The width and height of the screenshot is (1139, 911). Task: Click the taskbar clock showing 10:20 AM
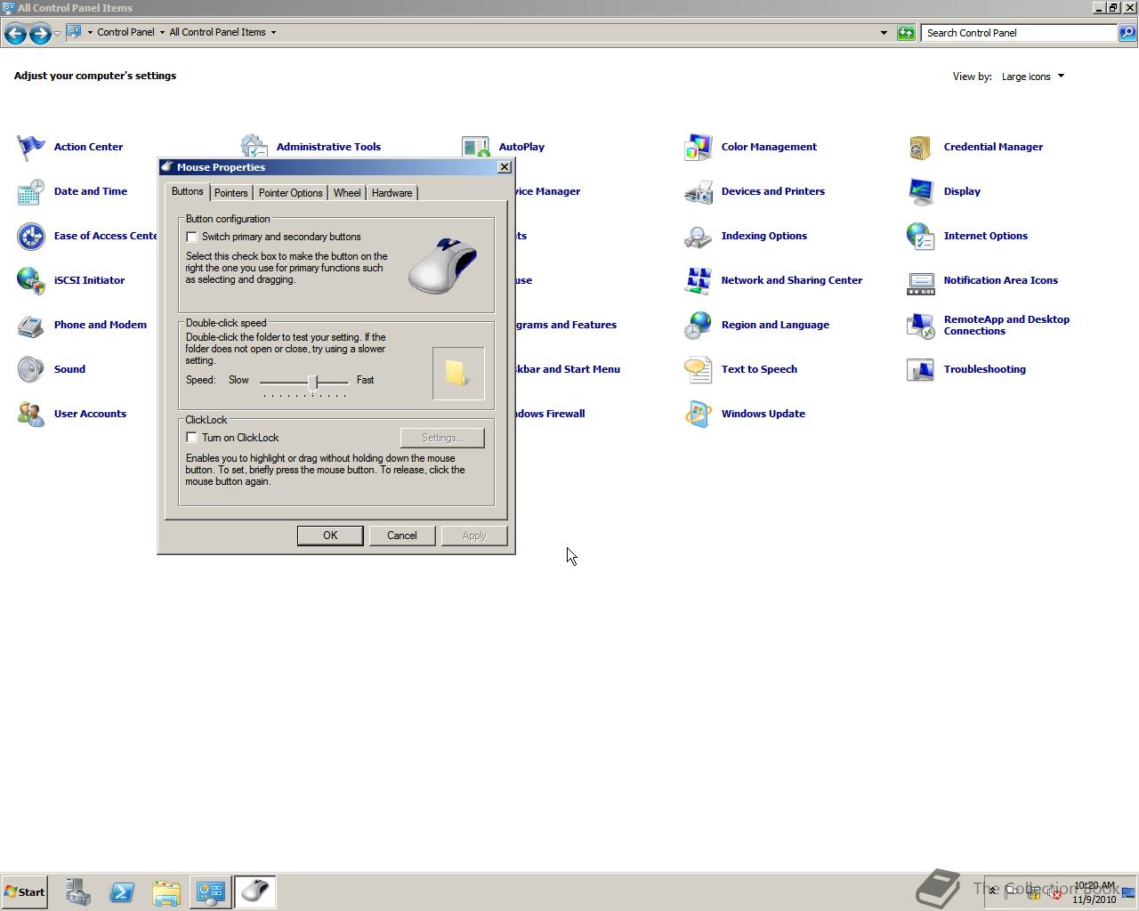(1095, 892)
